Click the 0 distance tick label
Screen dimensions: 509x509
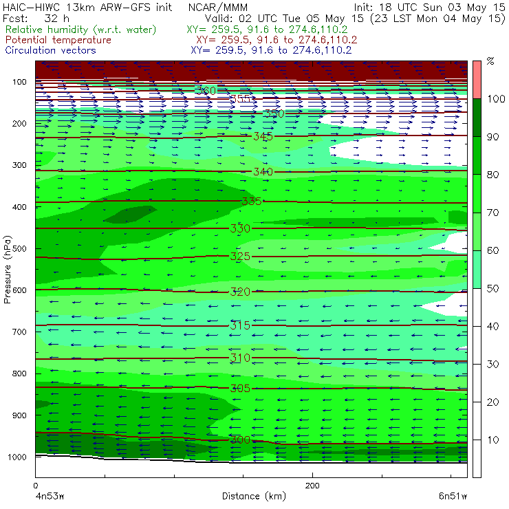click(36, 486)
